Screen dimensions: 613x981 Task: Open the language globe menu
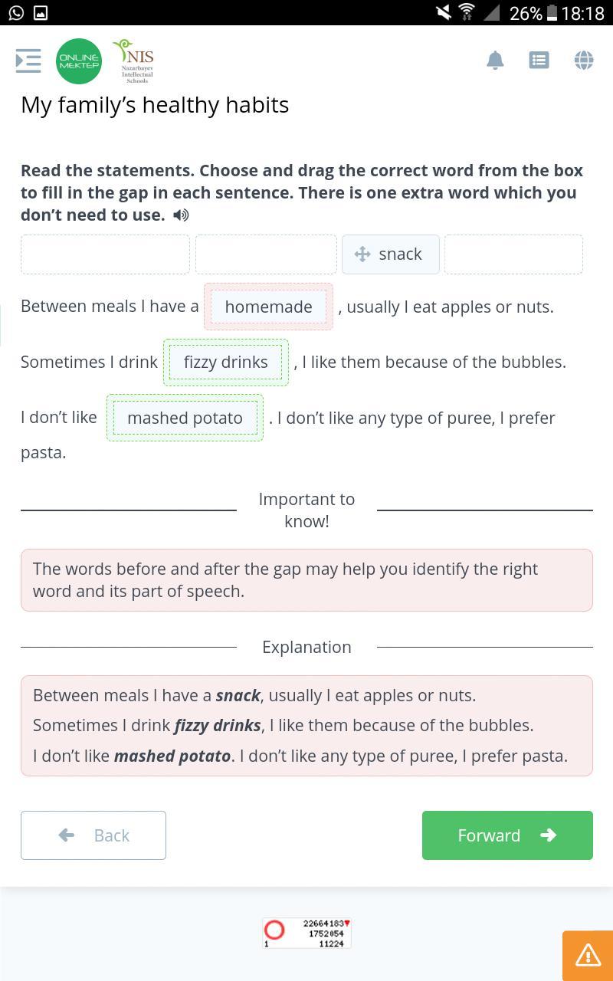[584, 60]
